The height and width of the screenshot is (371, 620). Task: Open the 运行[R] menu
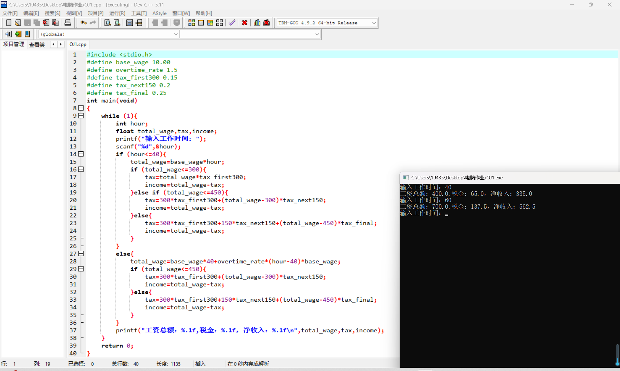pyautogui.click(x=117, y=13)
